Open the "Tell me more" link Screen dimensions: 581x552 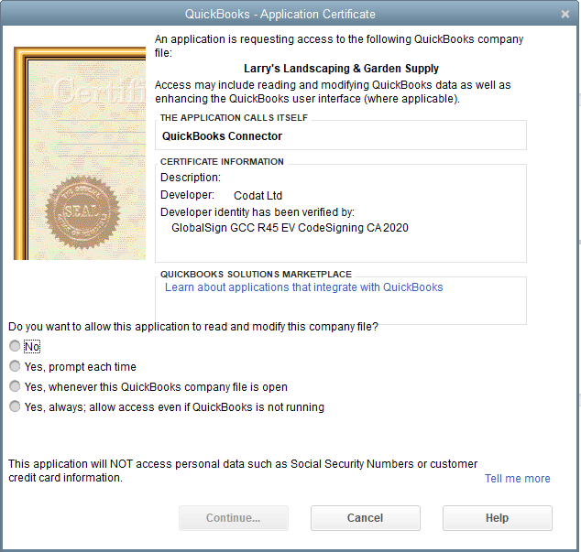click(x=517, y=479)
